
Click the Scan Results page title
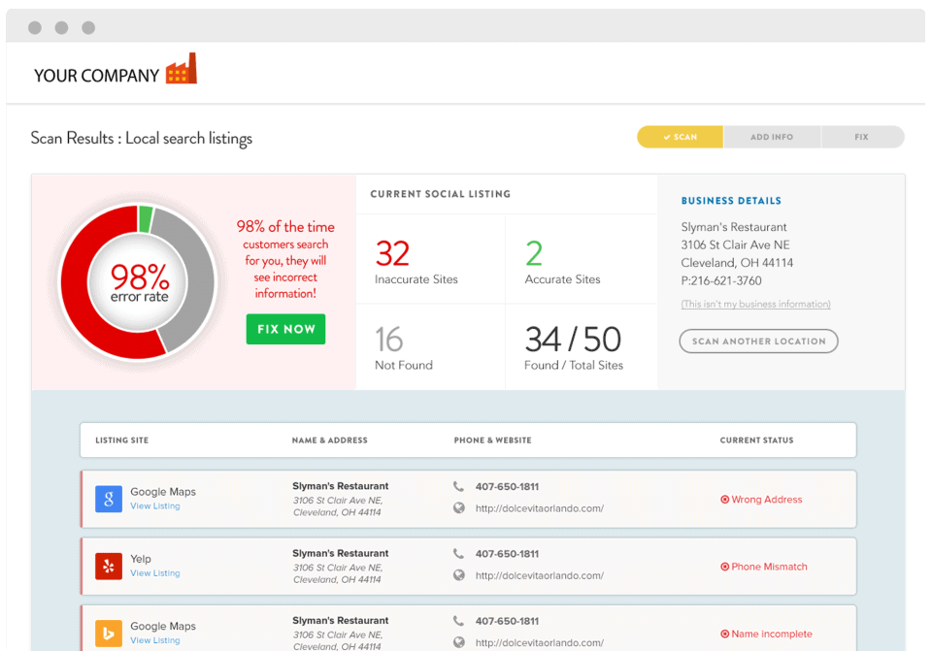pos(142,139)
